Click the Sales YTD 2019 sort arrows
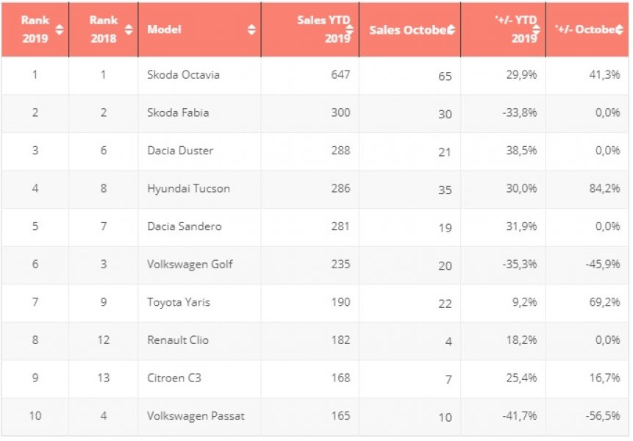This screenshot has width=633, height=441. (x=350, y=30)
